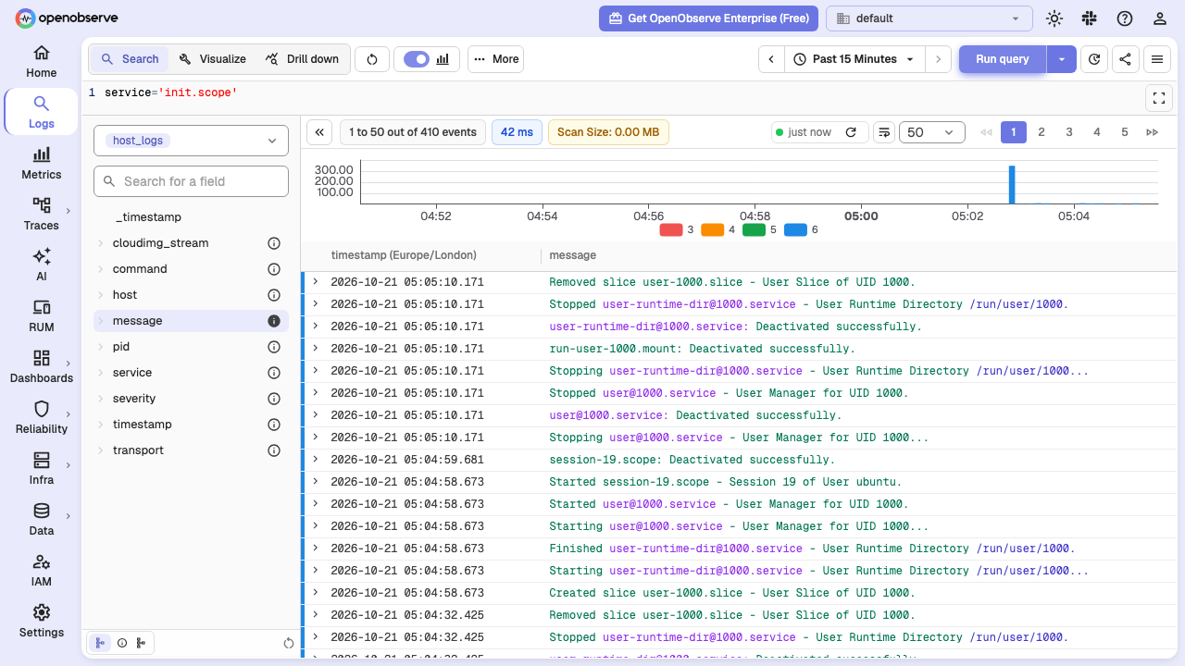Jump to the last results page
Image resolution: width=1185 pixels, height=666 pixels.
click(x=1153, y=132)
